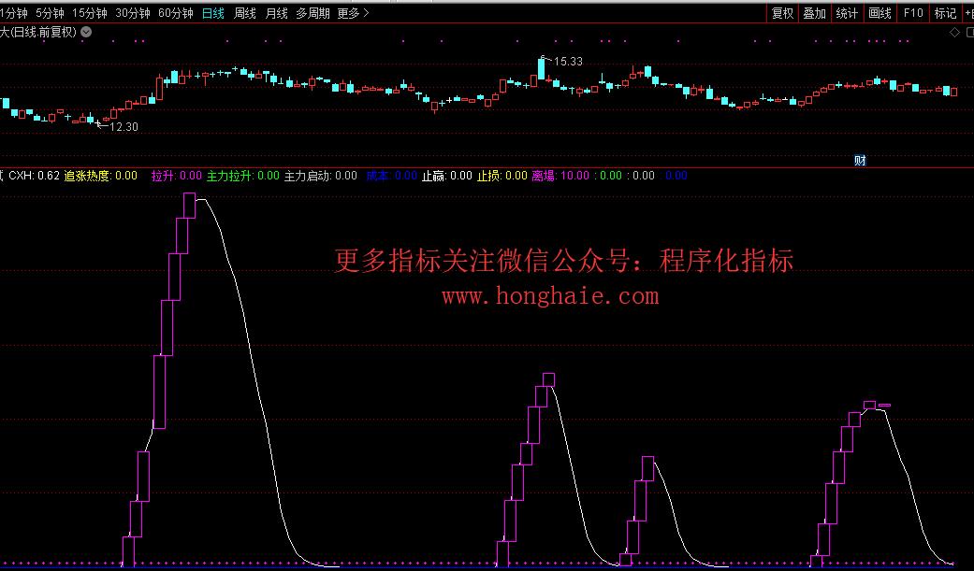Click the 统计 statistics button
The image size is (974, 571).
(847, 13)
